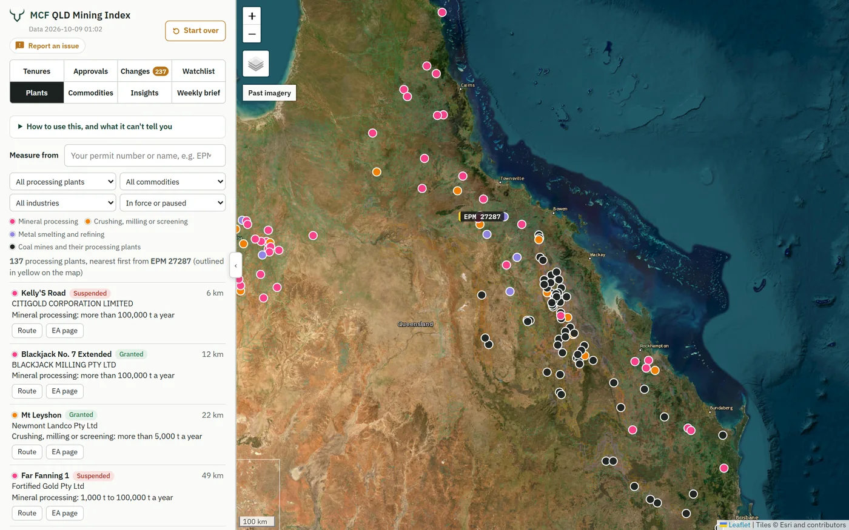Viewport: 849px width, 530px height.
Task: Open the map layers control
Action: (256, 64)
